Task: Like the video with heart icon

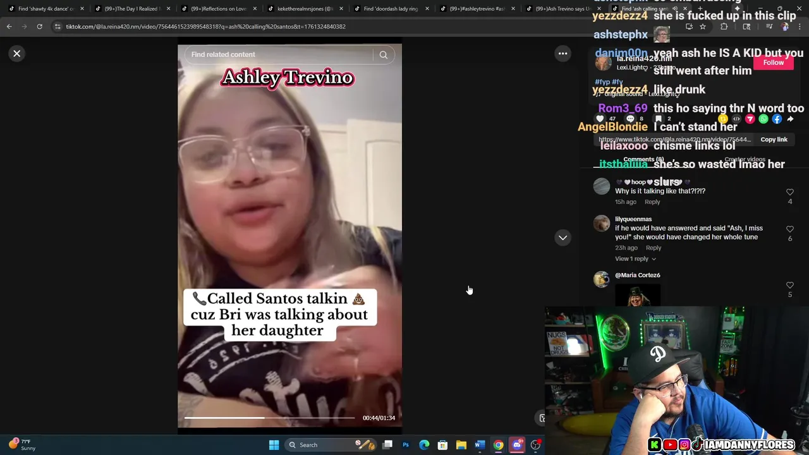Action: 600,119
